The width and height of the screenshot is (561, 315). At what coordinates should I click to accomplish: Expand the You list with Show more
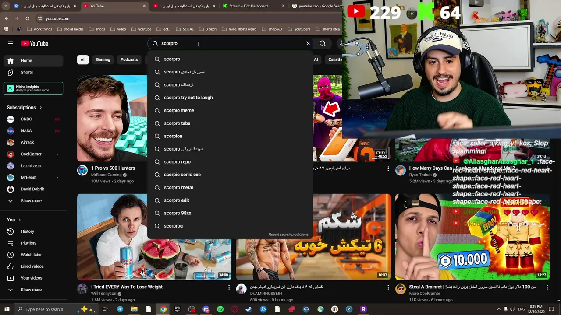point(33,290)
